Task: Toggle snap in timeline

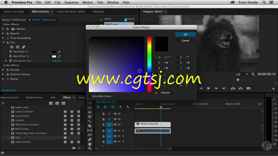Action: 105,107
